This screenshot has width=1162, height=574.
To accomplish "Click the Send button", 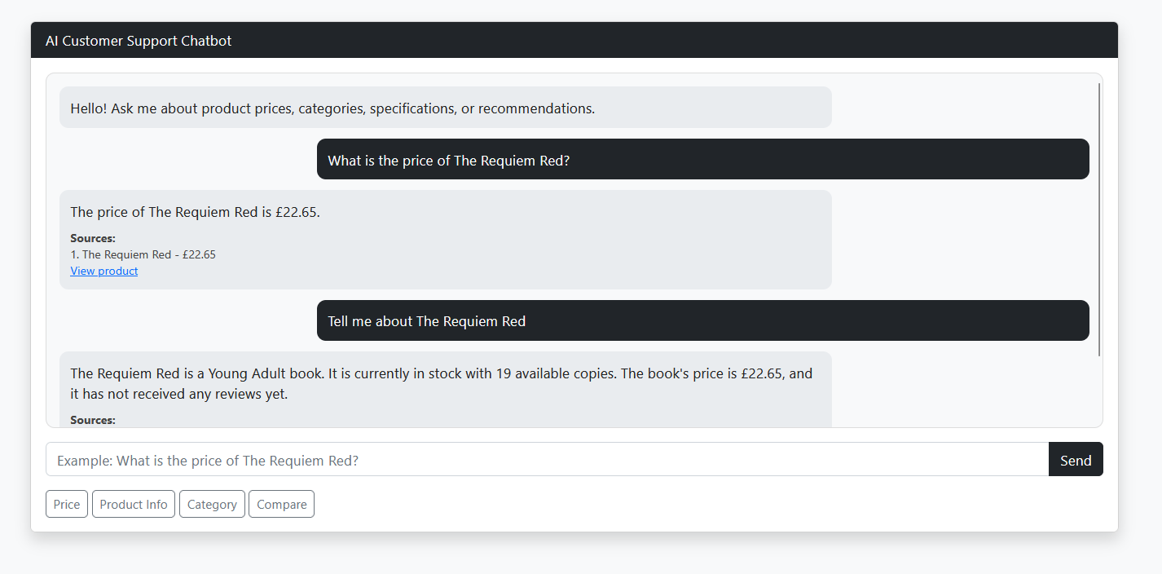I will 1076,459.
